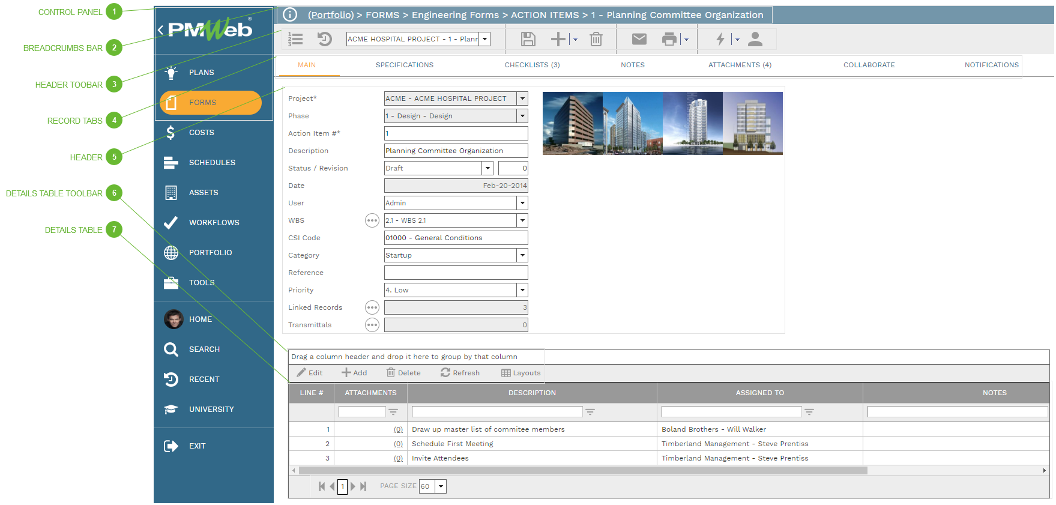Click the Layouts button in the details toolbar

521,373
